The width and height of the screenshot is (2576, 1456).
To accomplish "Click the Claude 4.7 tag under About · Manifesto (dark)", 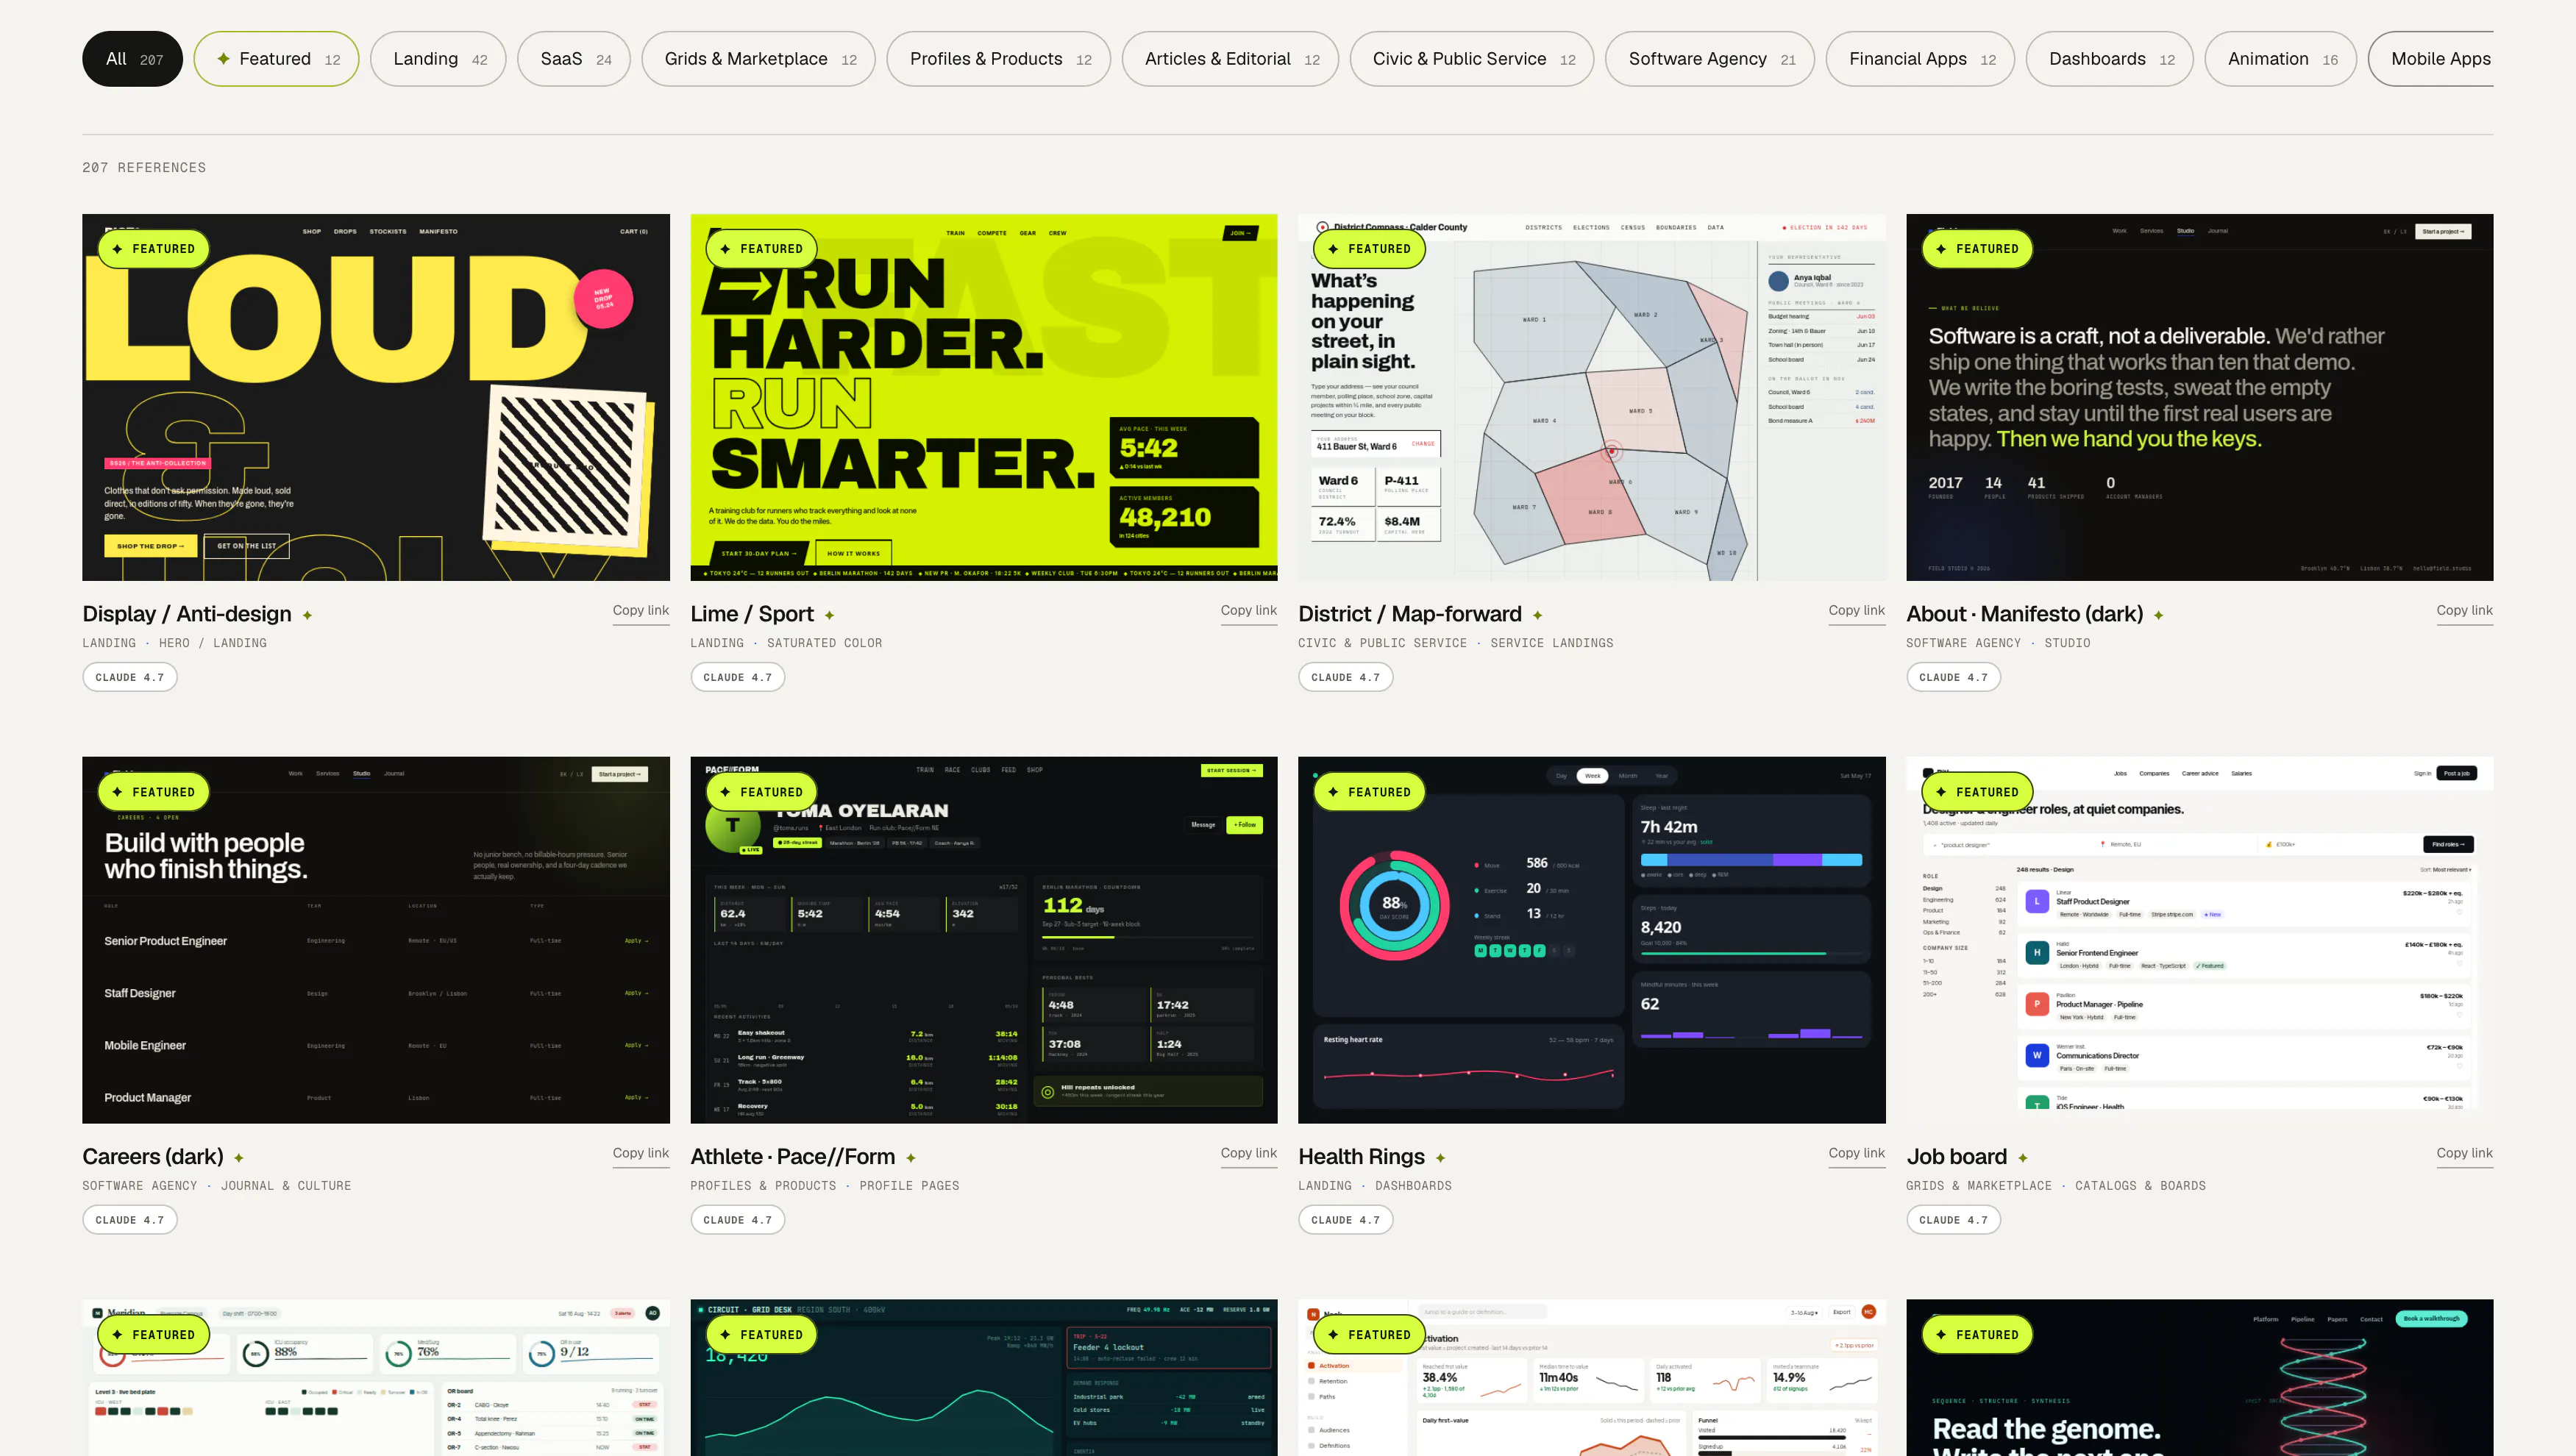I will (1954, 677).
